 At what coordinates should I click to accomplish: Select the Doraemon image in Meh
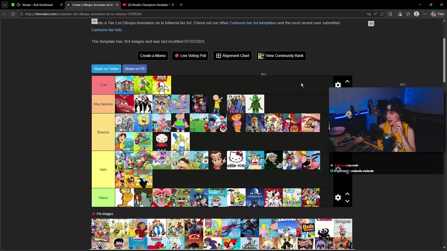(255, 160)
